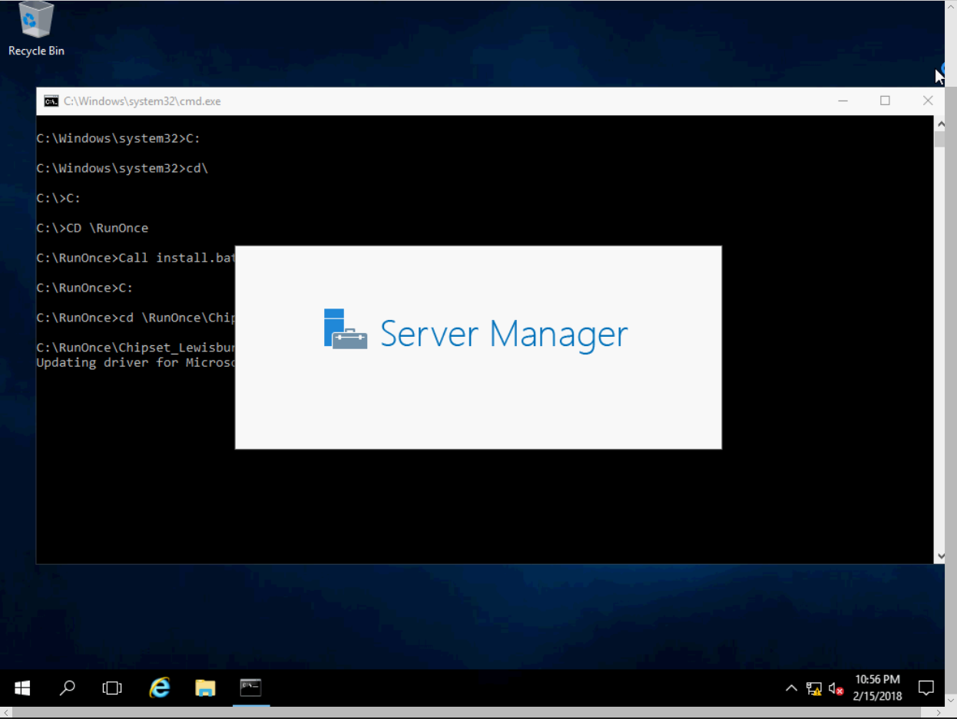Show hidden tray icons chevron
The width and height of the screenshot is (957, 719).
coord(791,688)
